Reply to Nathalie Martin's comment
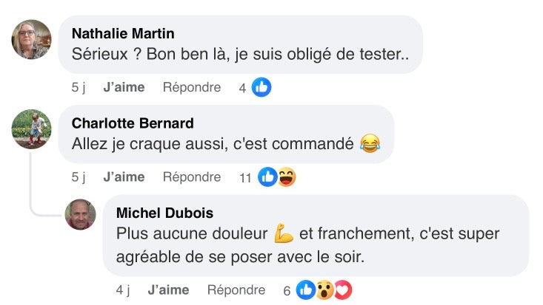 [192, 87]
